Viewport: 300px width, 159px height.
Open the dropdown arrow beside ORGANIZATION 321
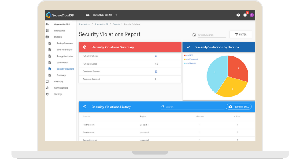(x=116, y=15)
